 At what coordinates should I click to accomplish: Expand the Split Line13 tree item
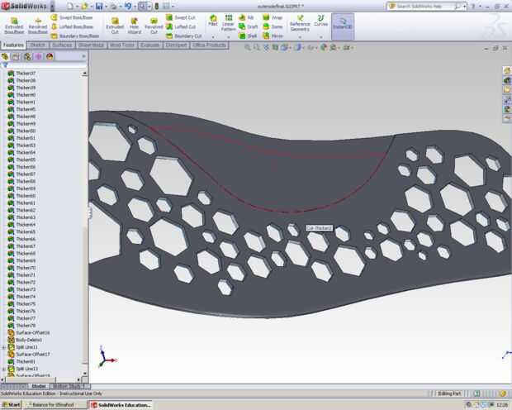[x=4, y=369]
